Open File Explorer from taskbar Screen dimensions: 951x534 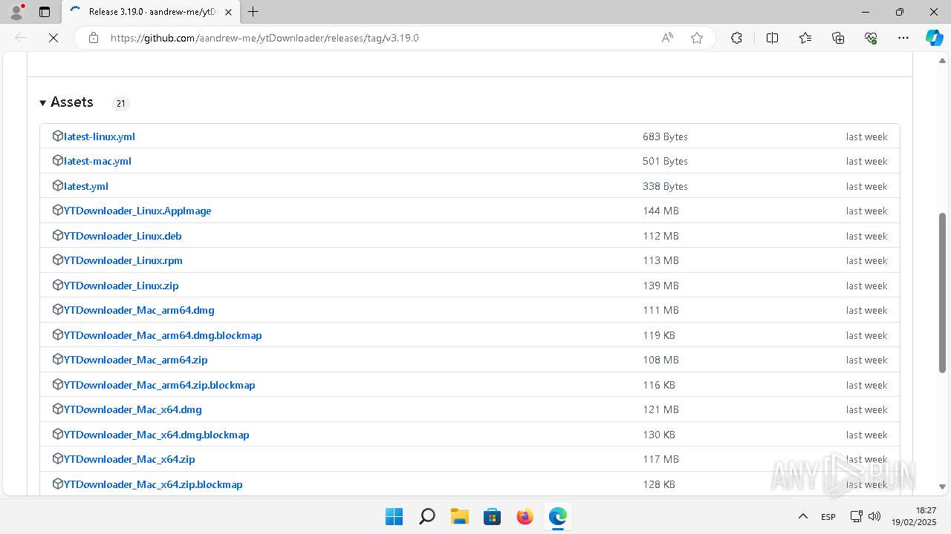click(459, 516)
